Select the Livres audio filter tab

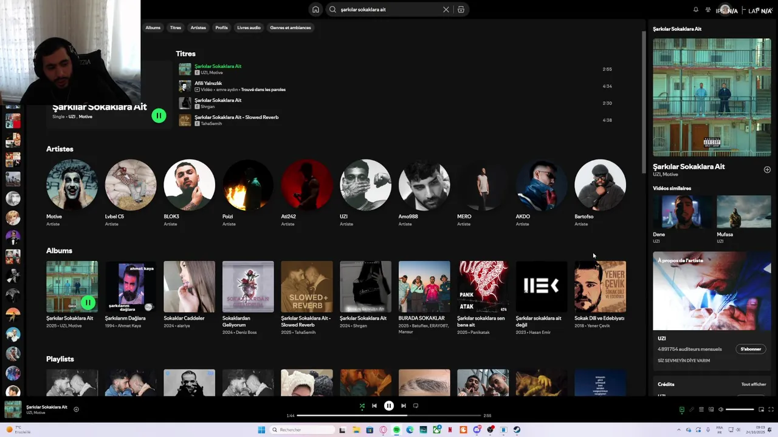(x=249, y=27)
